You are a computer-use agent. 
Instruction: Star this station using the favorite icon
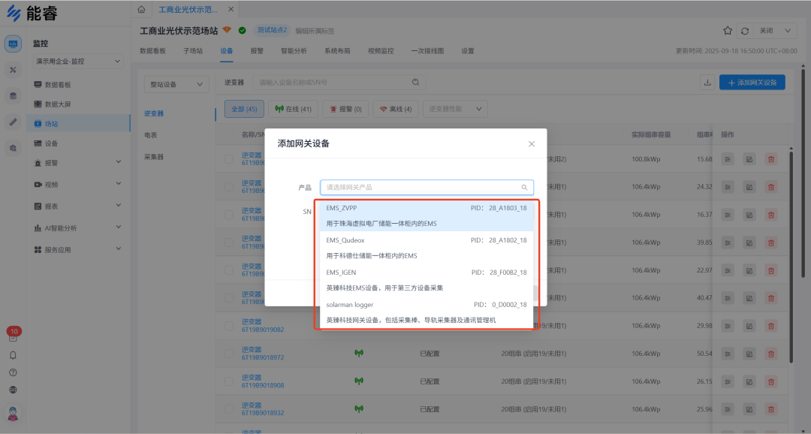coord(727,30)
